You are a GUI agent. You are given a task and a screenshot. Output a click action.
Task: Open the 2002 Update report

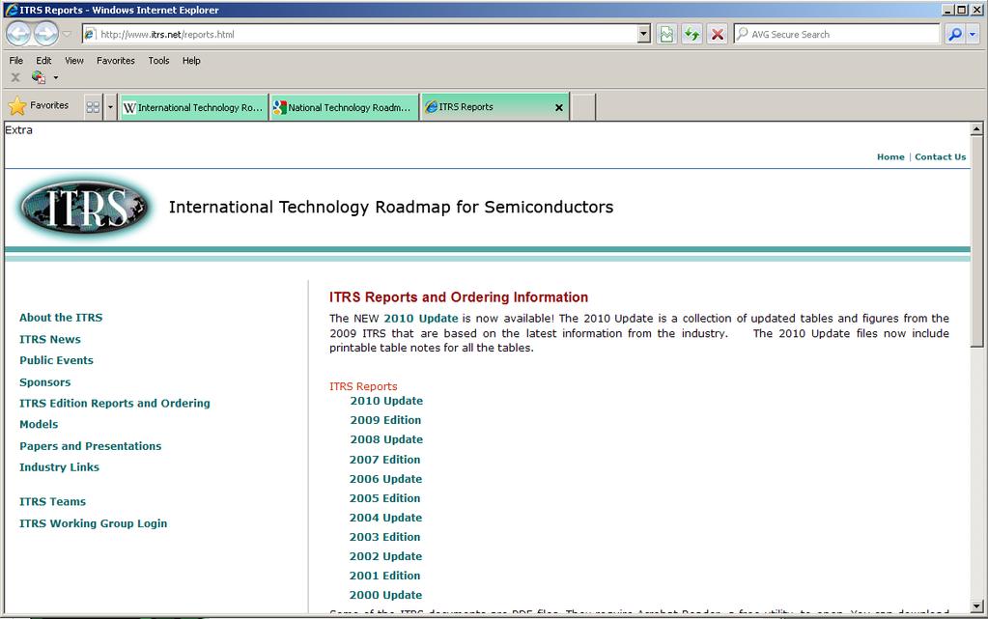click(385, 556)
